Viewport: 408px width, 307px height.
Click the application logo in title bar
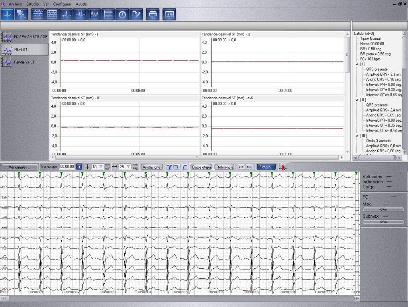click(3, 4)
